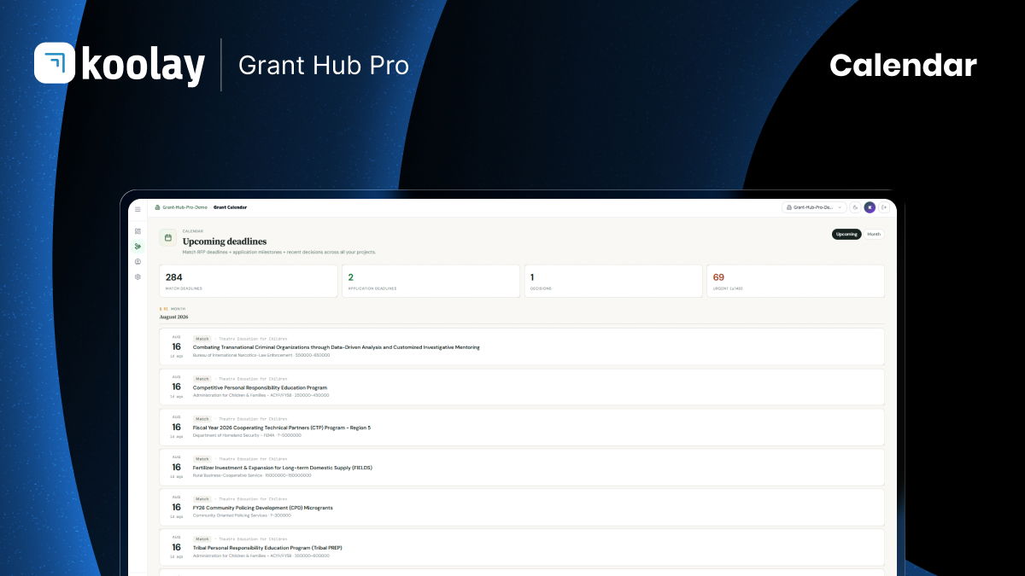Click the logout icon at top right

884,207
